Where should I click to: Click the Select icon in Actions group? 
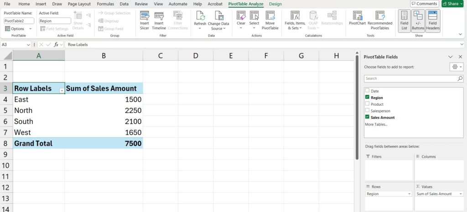[x=254, y=16]
